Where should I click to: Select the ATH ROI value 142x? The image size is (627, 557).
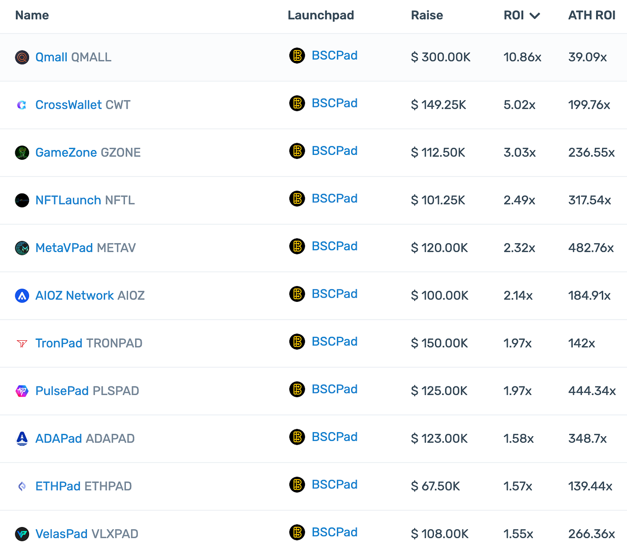[x=581, y=343]
